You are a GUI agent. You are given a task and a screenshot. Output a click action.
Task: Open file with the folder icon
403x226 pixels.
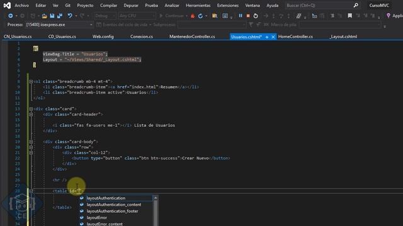45,16
